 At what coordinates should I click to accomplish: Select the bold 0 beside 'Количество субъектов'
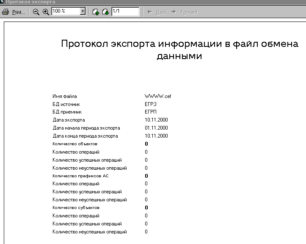point(146,208)
